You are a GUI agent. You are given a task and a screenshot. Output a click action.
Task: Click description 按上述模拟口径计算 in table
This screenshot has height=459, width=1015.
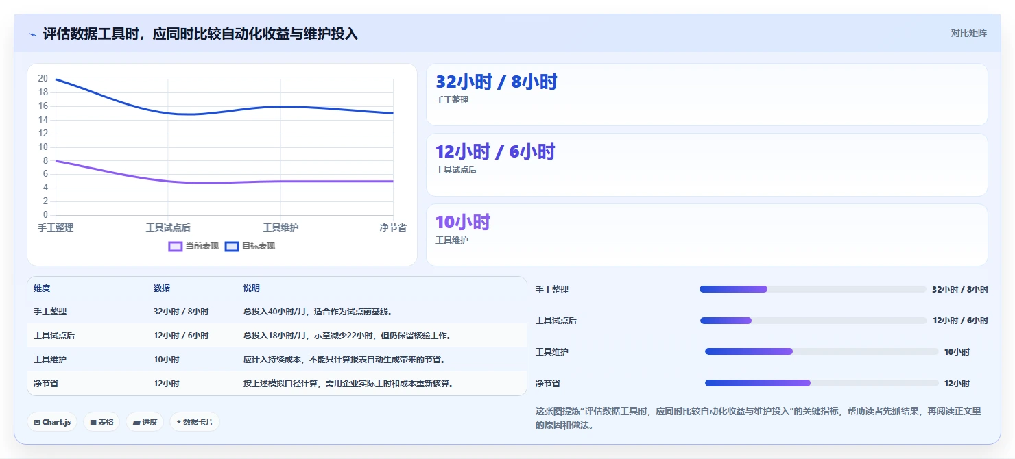[x=280, y=384]
